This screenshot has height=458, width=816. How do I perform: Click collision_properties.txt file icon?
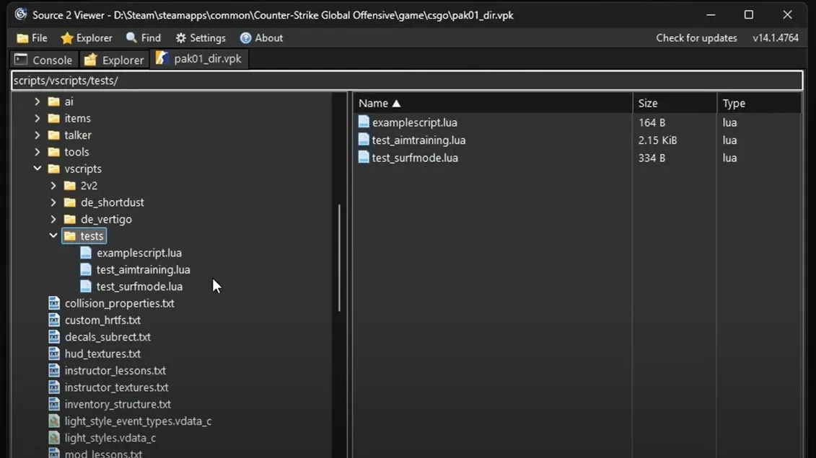pyautogui.click(x=54, y=302)
